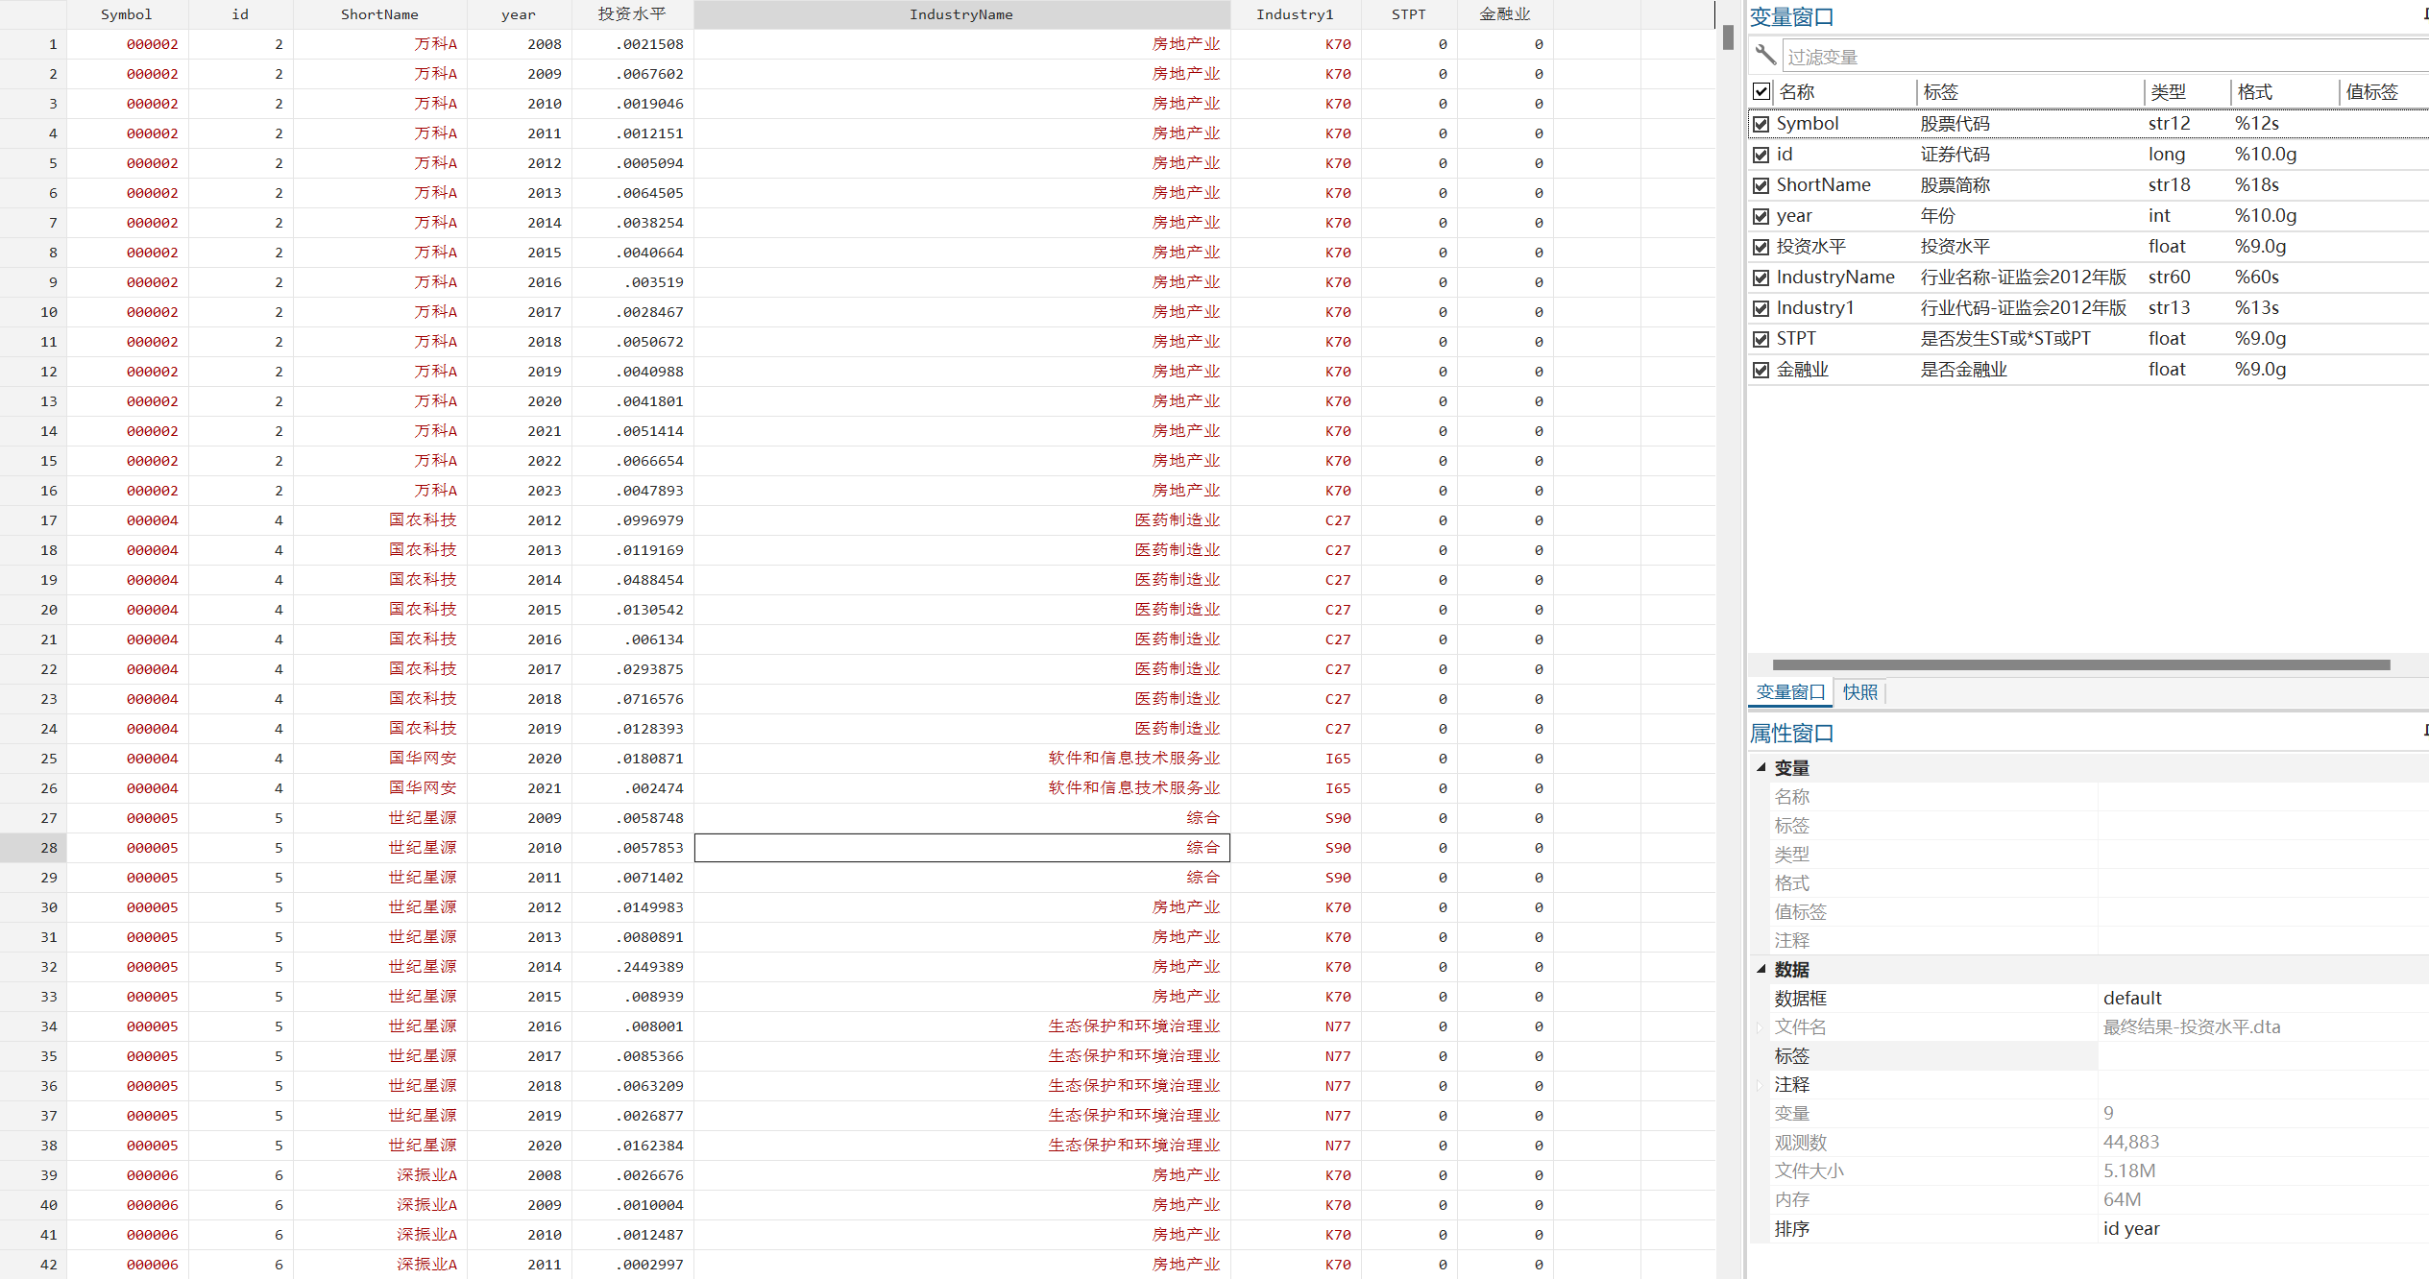Toggle the IndustryName variable checkbox
Screen dimensions: 2429x1279
(1761, 278)
